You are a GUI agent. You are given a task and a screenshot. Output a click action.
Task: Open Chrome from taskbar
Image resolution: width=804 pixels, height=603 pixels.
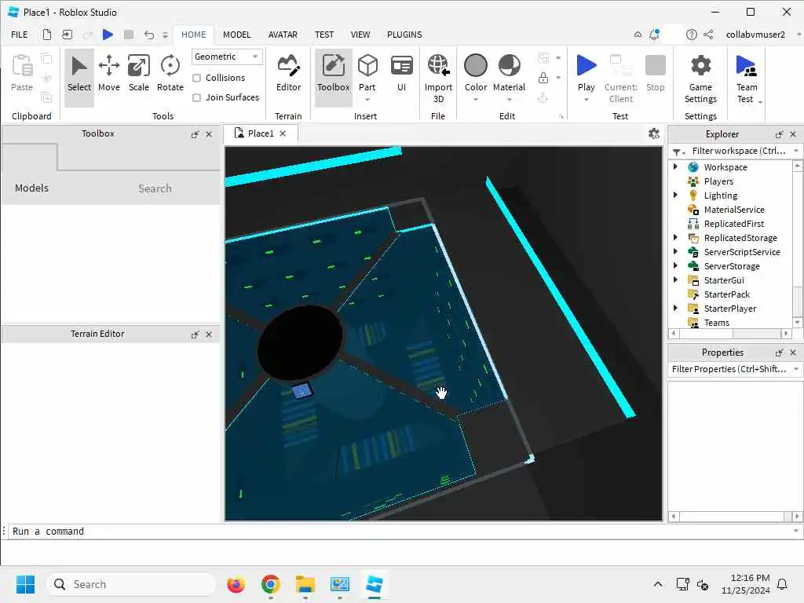270,584
